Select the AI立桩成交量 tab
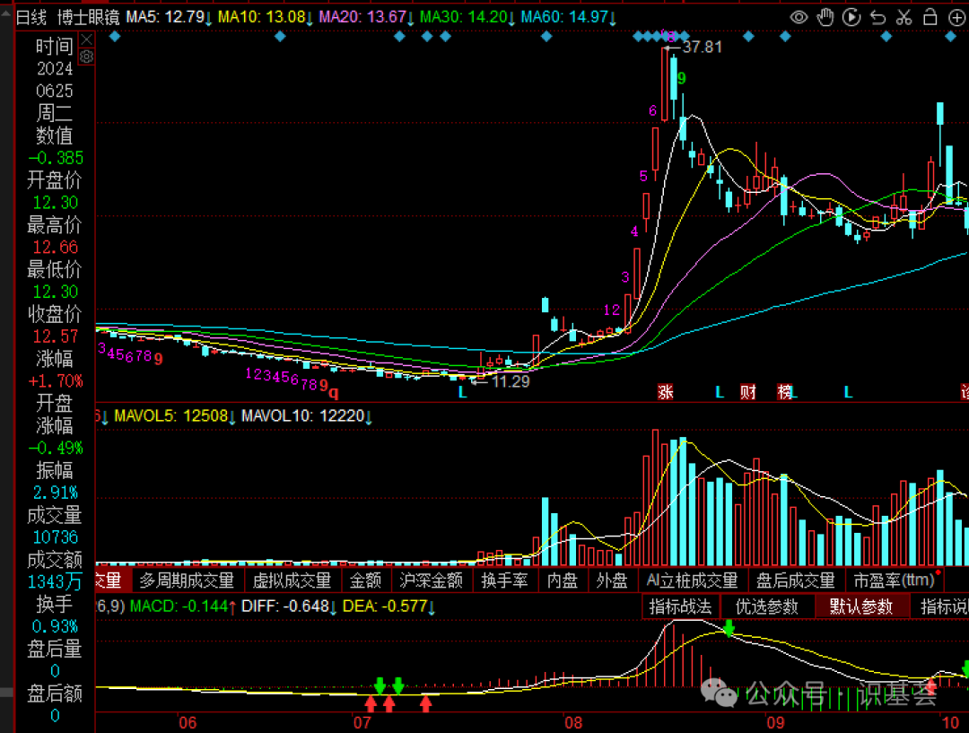Image resolution: width=969 pixels, height=733 pixels. click(x=692, y=580)
